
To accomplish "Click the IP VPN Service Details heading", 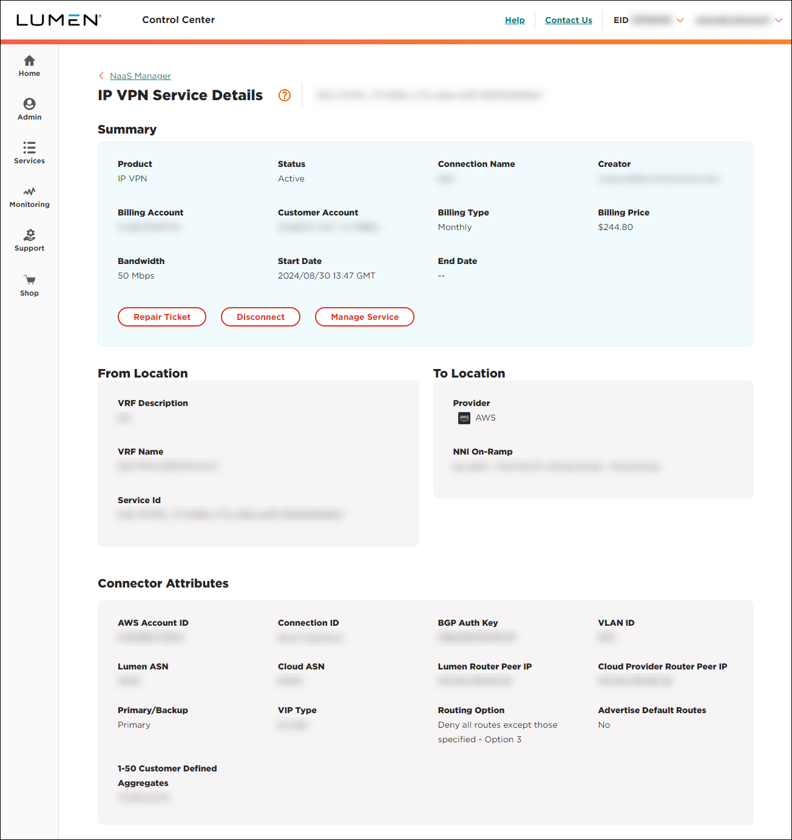I will click(x=180, y=95).
